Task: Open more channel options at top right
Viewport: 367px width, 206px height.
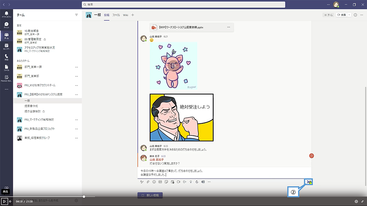Action: 361,15
